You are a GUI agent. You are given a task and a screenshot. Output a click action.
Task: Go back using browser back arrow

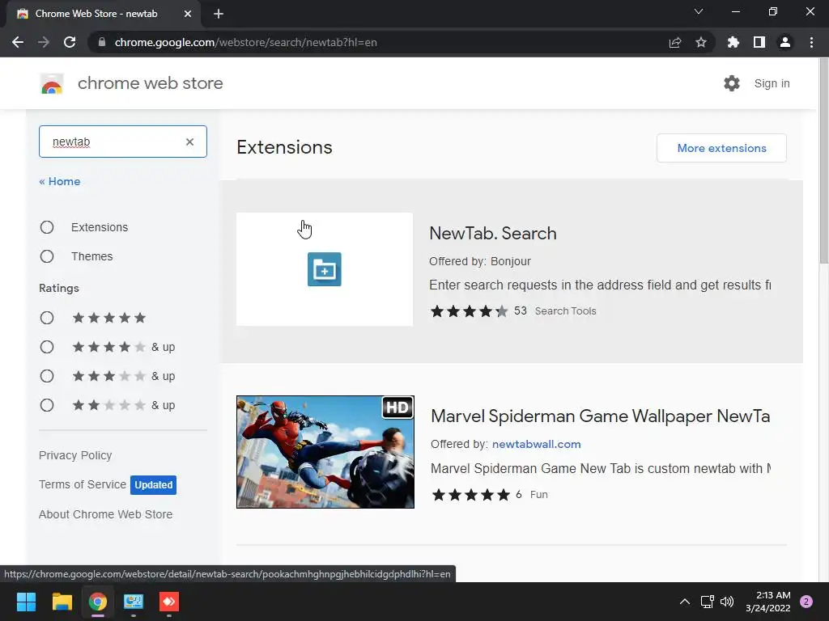click(x=18, y=42)
